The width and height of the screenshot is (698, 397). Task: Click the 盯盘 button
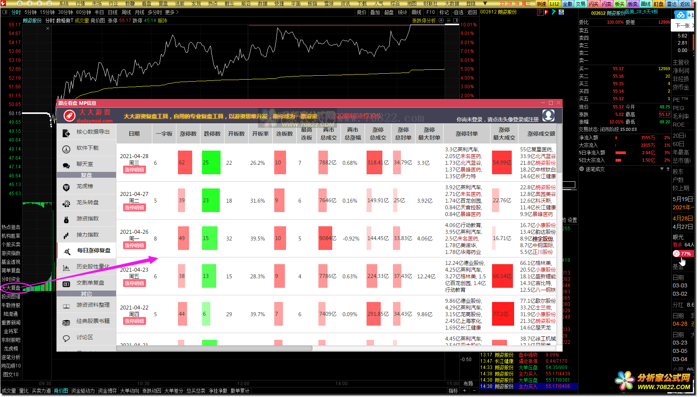point(659,4)
